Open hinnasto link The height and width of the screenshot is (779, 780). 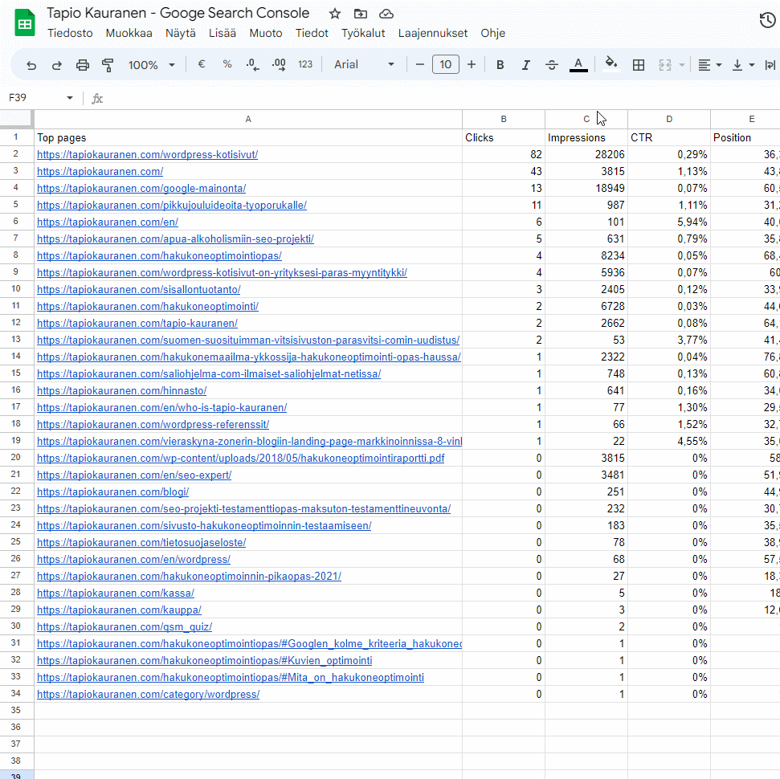(122, 391)
